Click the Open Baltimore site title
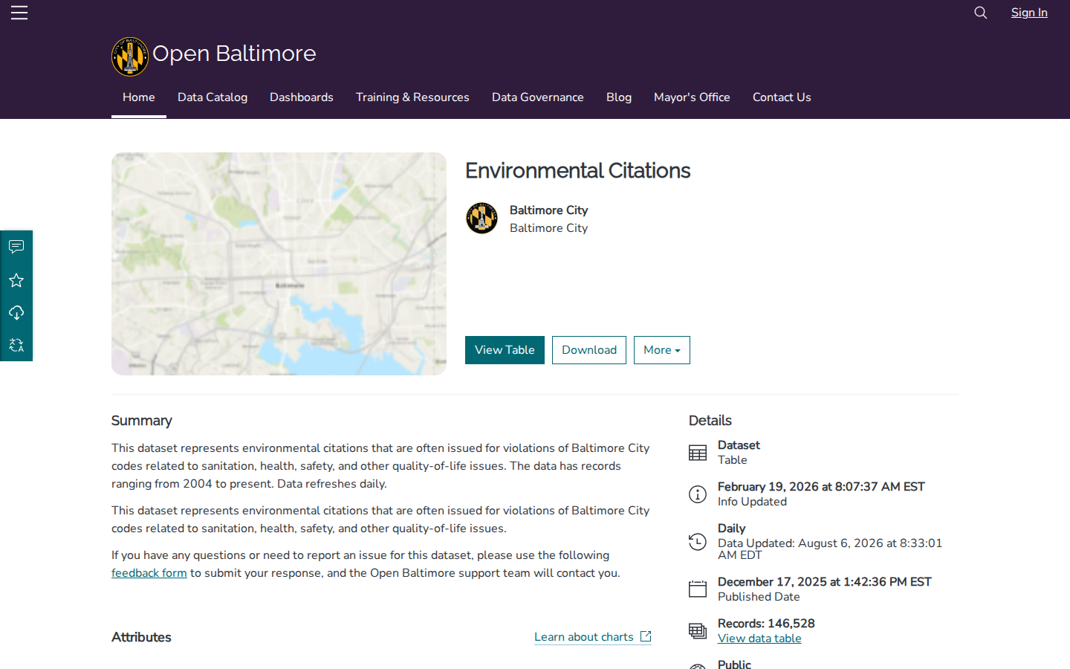Image resolution: width=1070 pixels, height=669 pixels. pyautogui.click(x=234, y=54)
